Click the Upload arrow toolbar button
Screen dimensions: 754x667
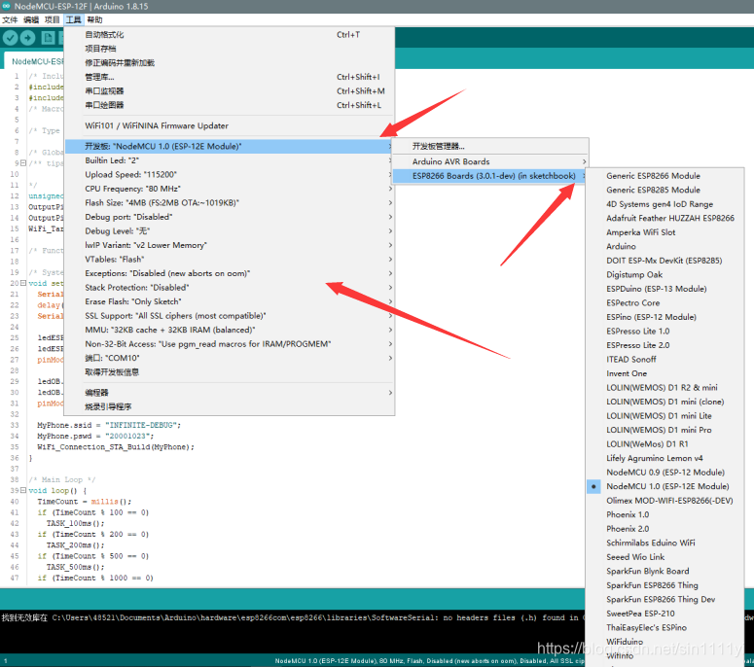(28, 38)
